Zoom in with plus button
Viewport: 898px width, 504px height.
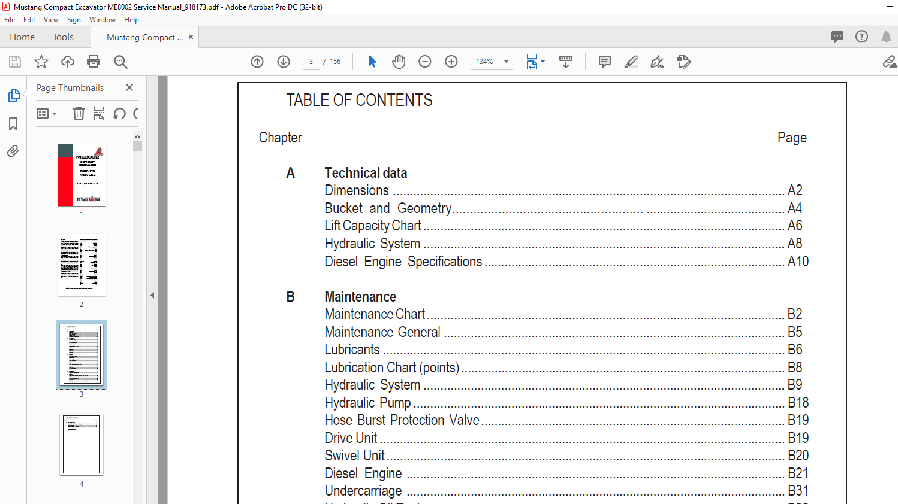451,62
